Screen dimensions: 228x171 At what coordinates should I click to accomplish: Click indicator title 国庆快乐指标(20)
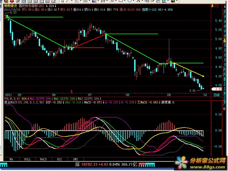point(32,6)
